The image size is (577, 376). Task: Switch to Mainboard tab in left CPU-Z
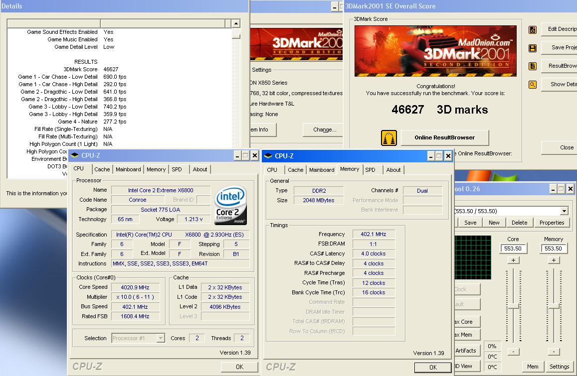coord(128,169)
